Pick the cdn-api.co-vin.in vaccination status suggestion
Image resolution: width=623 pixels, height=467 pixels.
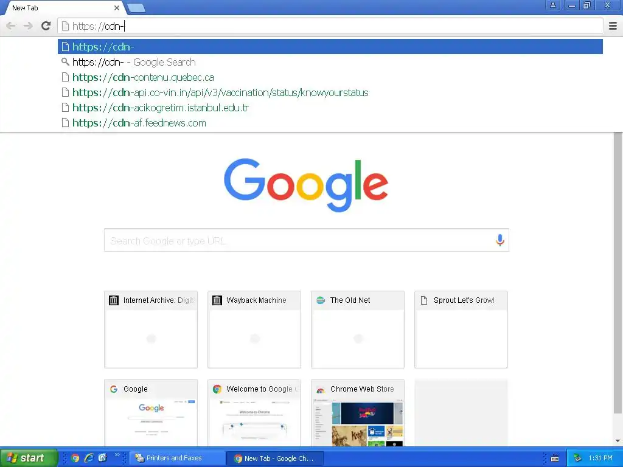pos(330,92)
